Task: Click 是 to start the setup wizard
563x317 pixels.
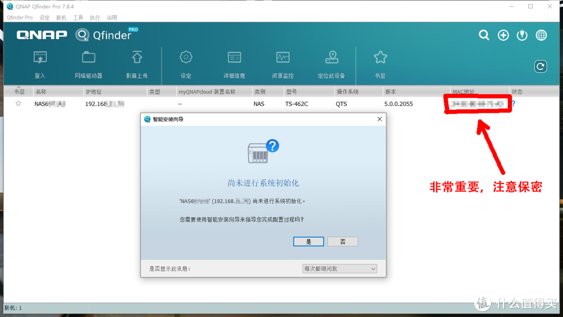Action: (x=309, y=242)
